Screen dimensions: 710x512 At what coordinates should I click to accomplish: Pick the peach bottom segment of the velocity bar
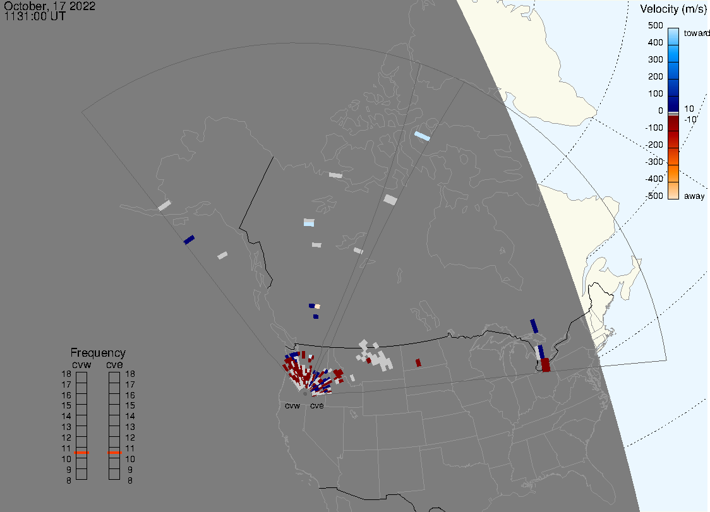pos(673,190)
